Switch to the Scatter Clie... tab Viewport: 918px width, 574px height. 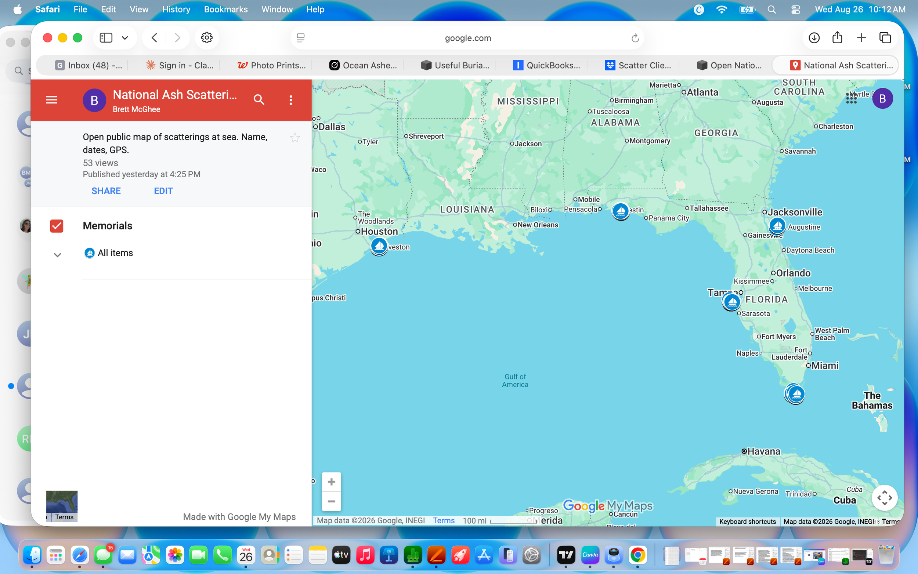[638, 65]
